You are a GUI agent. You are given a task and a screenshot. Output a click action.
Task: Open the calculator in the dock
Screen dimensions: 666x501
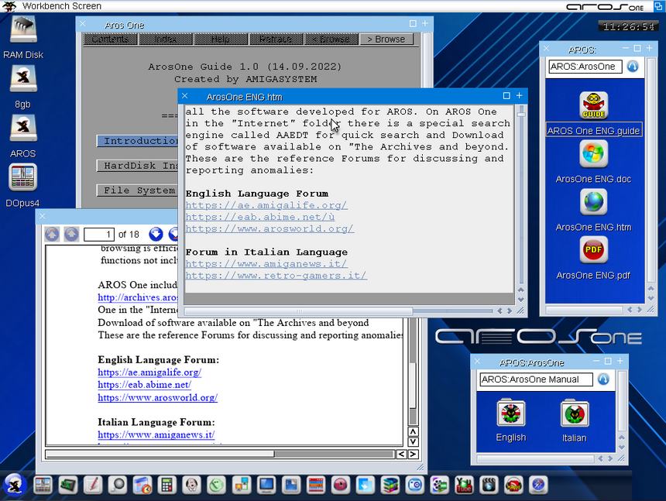tap(166, 485)
